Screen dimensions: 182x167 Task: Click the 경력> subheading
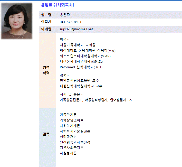64,75
